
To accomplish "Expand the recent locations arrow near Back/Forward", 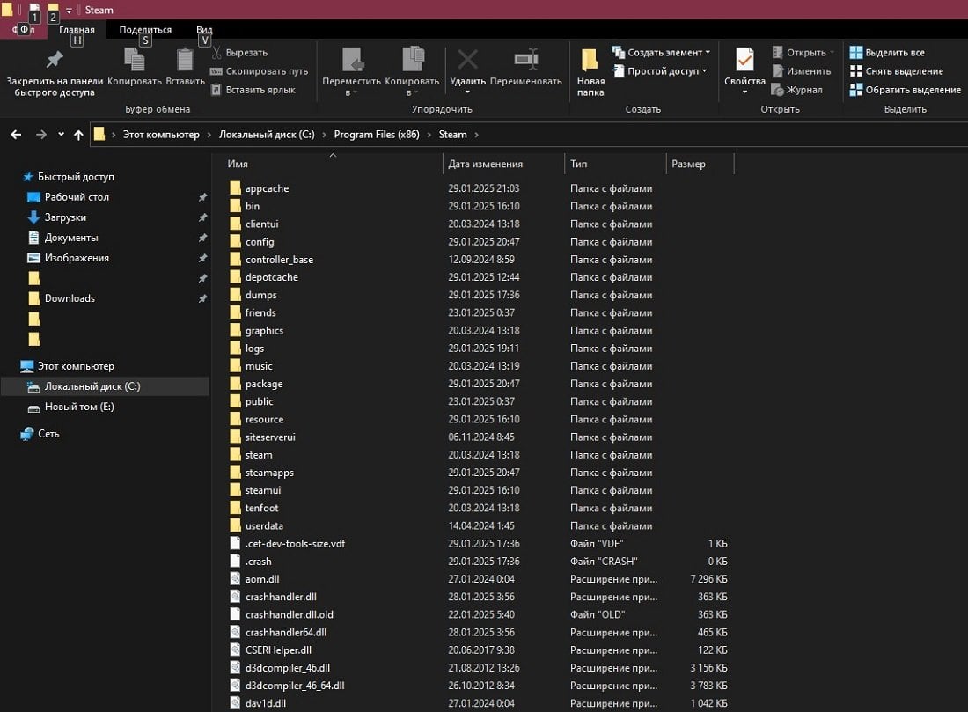I will (x=61, y=134).
